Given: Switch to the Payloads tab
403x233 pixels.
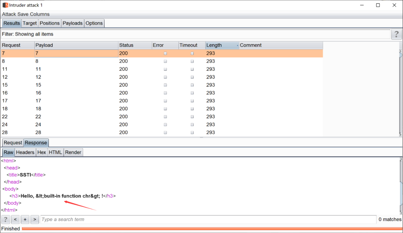Looking at the screenshot, I should (72, 23).
